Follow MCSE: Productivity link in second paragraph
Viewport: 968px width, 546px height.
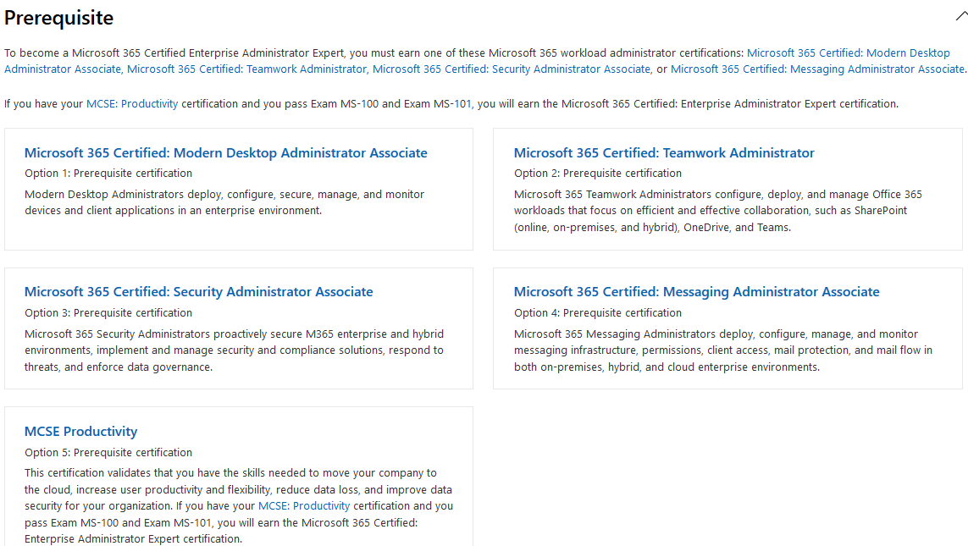click(x=132, y=103)
